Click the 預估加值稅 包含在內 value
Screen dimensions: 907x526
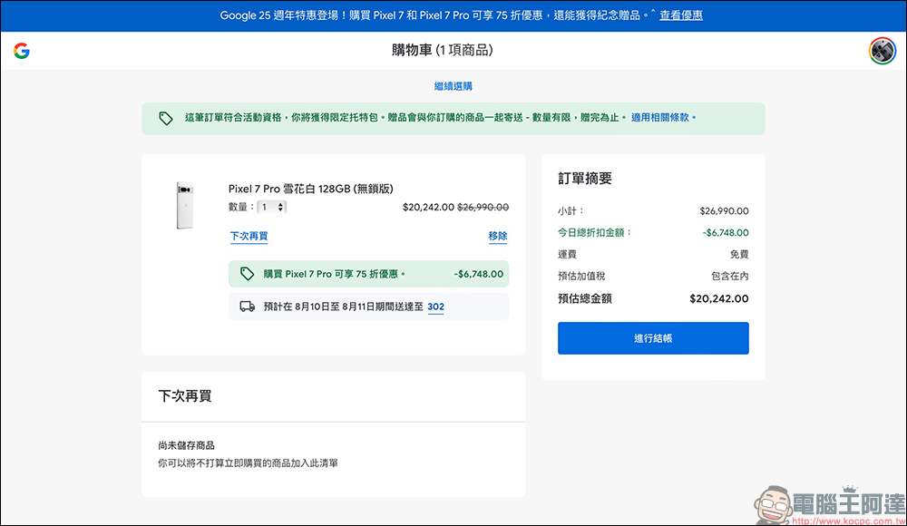click(x=730, y=276)
